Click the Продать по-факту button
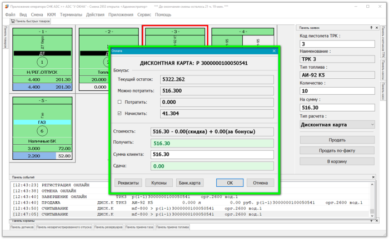This screenshot has height=239, width=389. click(x=337, y=151)
